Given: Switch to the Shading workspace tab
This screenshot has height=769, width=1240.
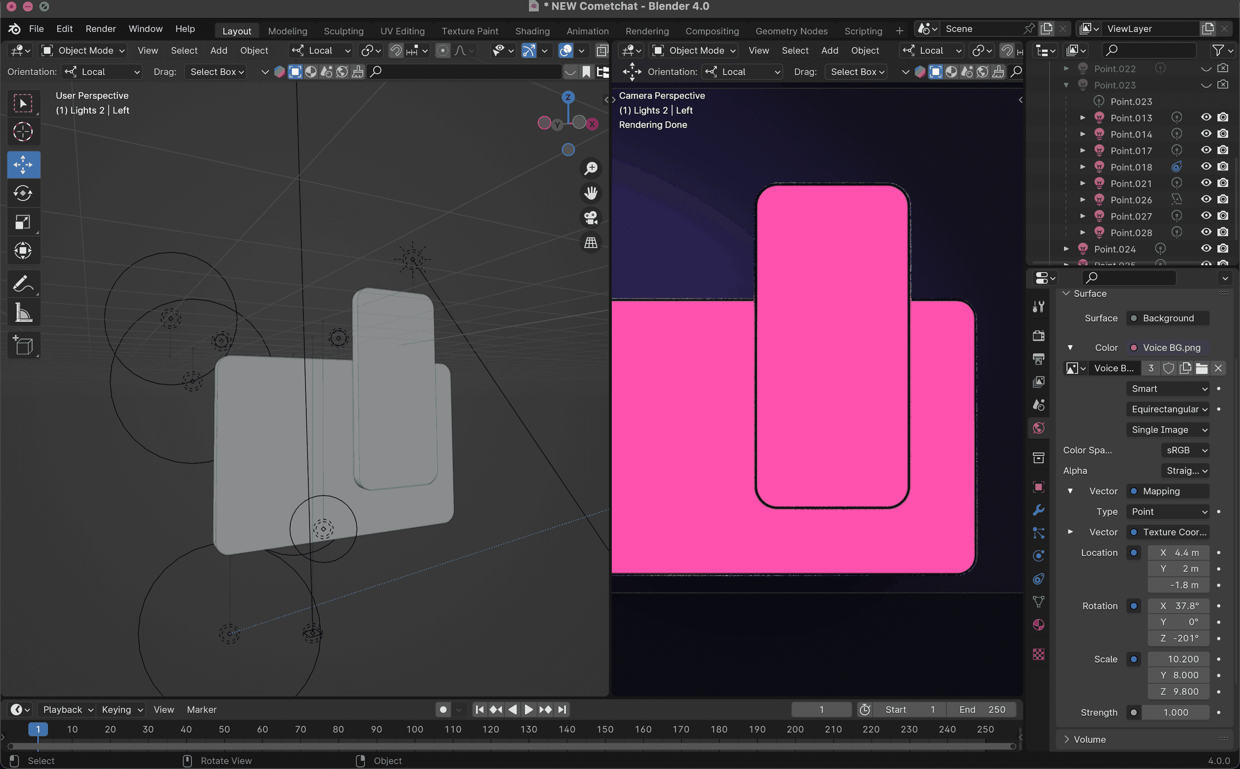Looking at the screenshot, I should (532, 31).
